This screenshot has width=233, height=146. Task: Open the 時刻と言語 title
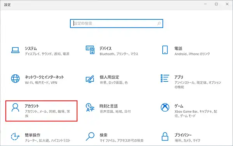(108, 106)
